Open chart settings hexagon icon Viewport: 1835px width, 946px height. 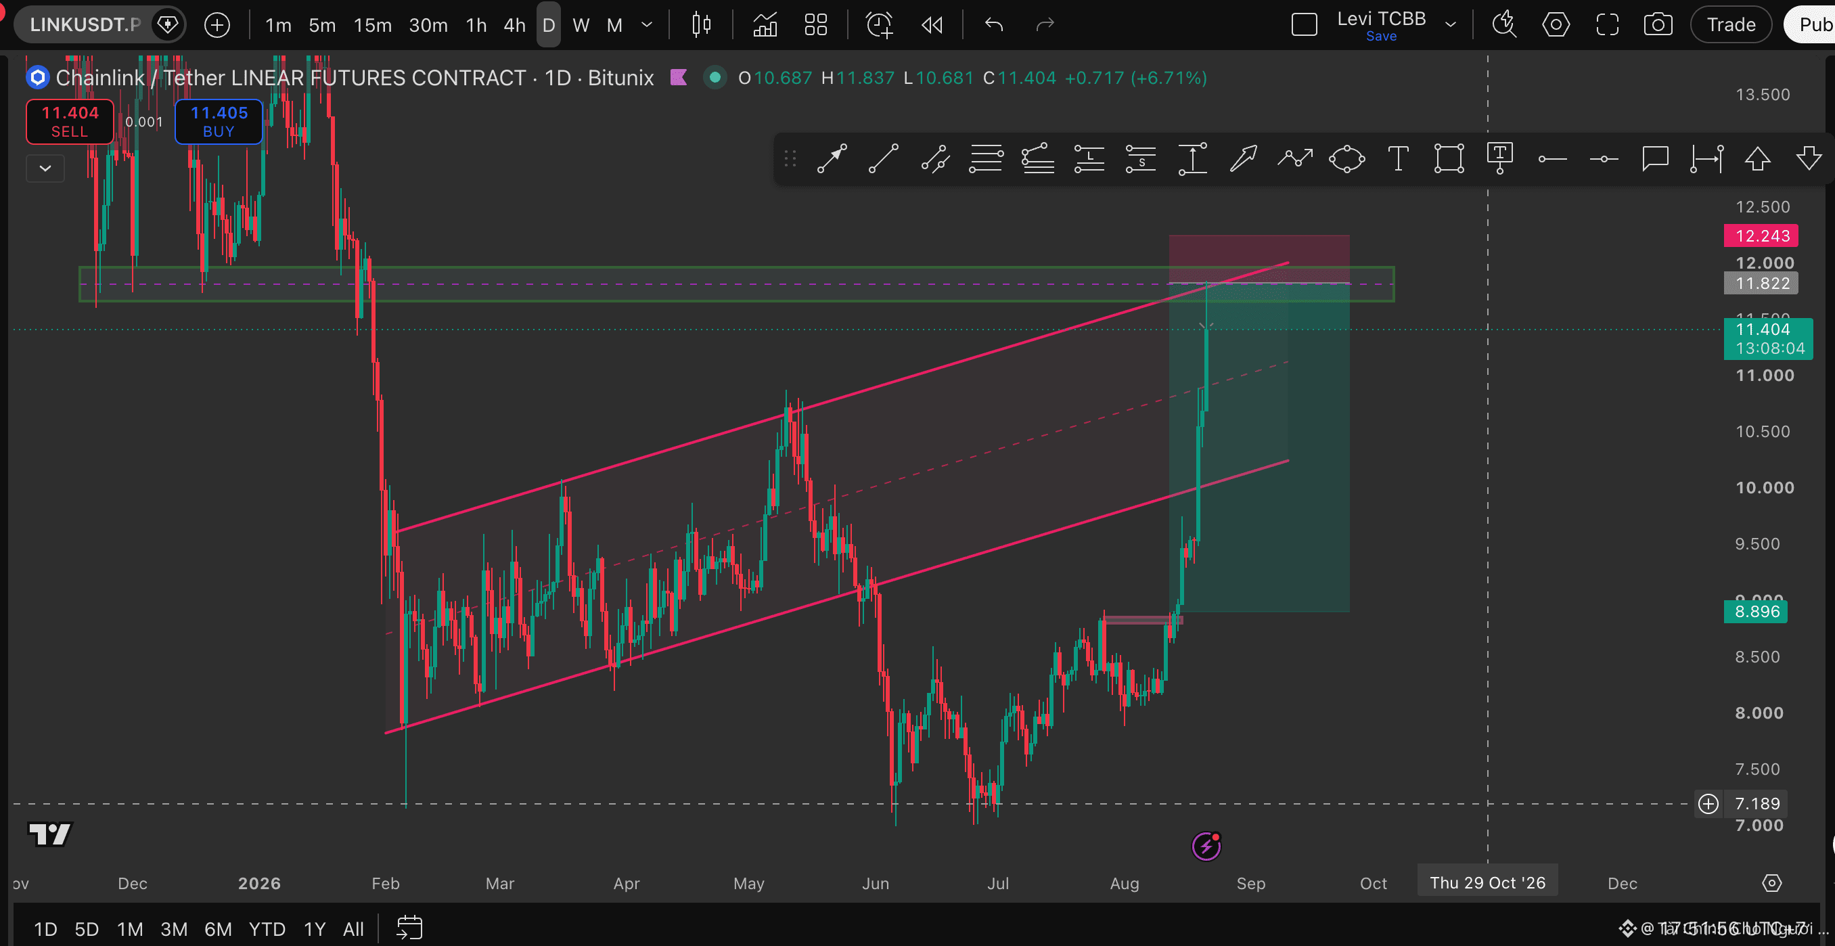(1556, 25)
